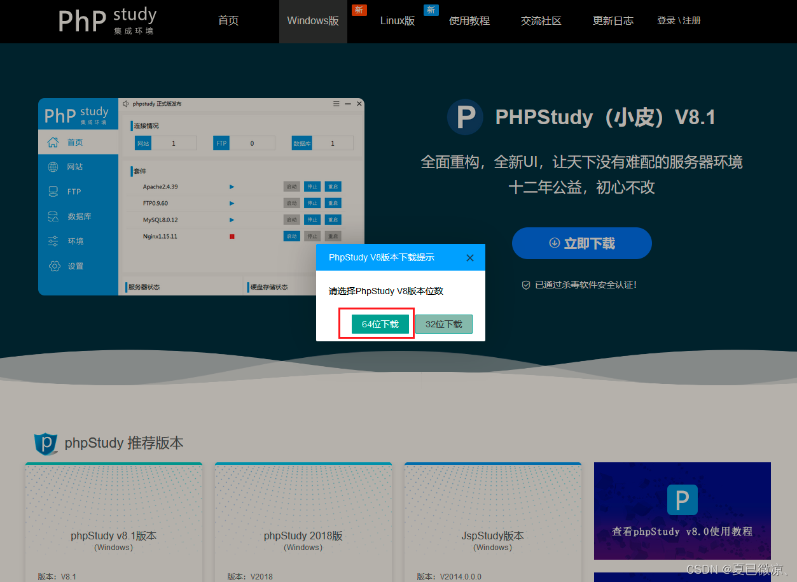Click the 硬盘存储状态 heading in app preview
The image size is (797, 582).
tap(269, 287)
